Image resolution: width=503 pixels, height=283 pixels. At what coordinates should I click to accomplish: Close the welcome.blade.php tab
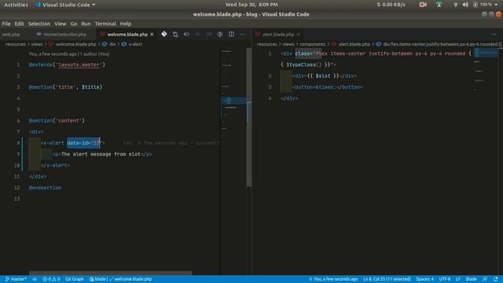pos(152,34)
